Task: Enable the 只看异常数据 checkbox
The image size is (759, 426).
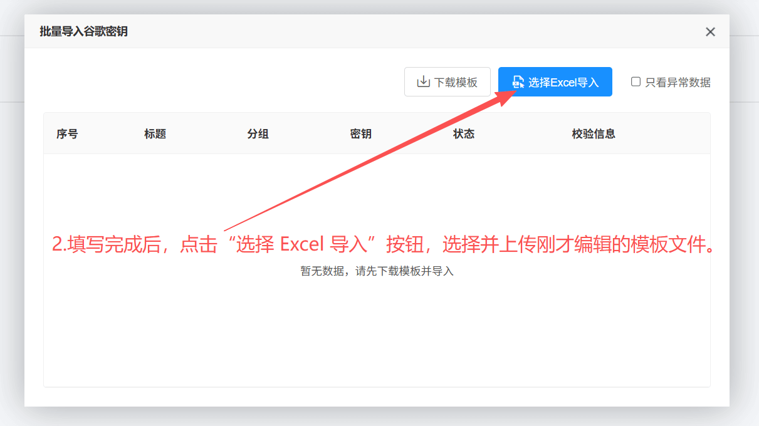Action: [636, 81]
